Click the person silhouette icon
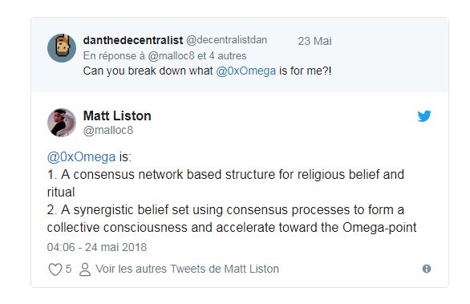The height and width of the screenshot is (304, 470). click(x=85, y=270)
